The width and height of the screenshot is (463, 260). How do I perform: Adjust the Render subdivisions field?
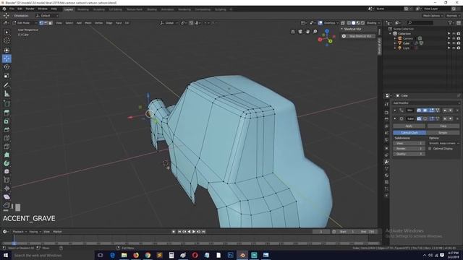(x=409, y=149)
